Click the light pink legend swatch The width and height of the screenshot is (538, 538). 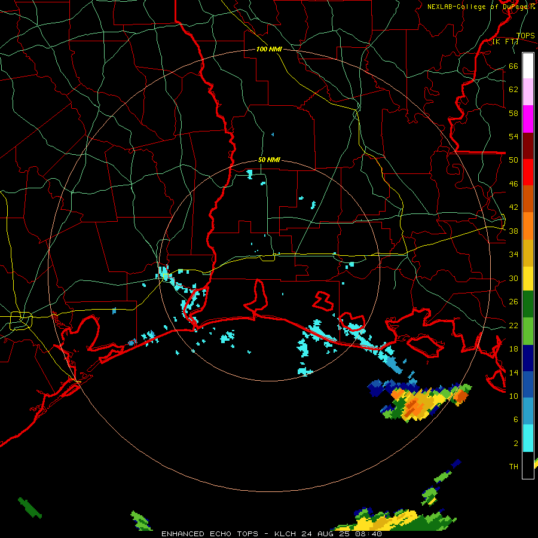tap(528, 91)
